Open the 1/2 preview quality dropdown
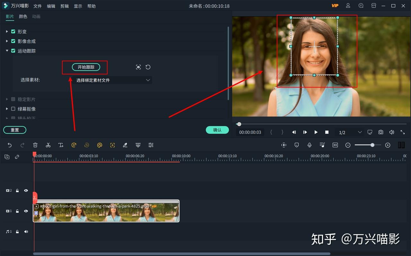Screen dimensions: 411x256 (x=350, y=132)
